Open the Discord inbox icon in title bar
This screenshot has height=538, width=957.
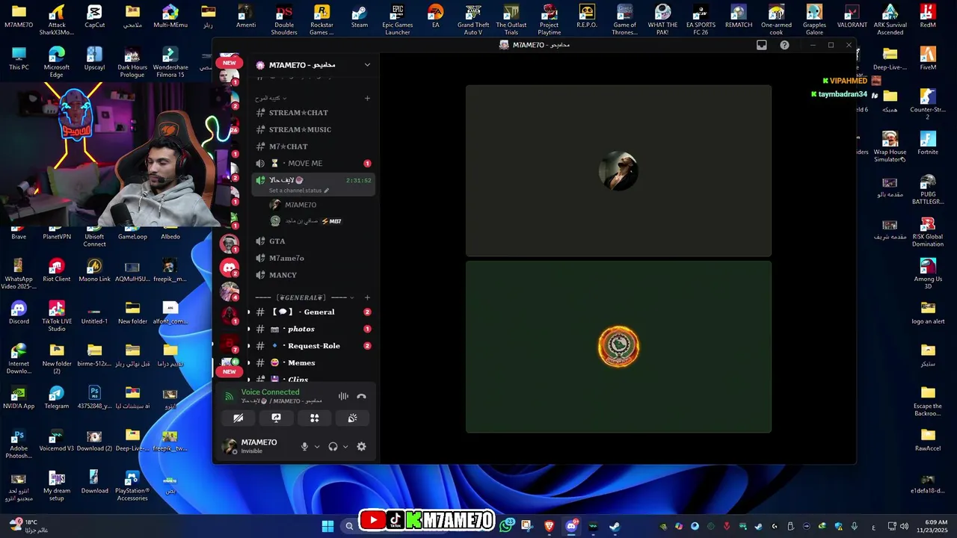(x=762, y=45)
